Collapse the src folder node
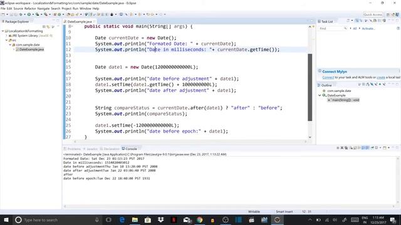 [x=7, y=40]
